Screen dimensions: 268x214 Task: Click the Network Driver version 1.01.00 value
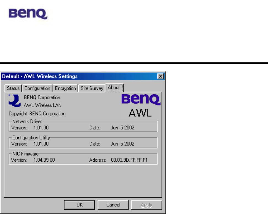pyautogui.click(x=41, y=128)
